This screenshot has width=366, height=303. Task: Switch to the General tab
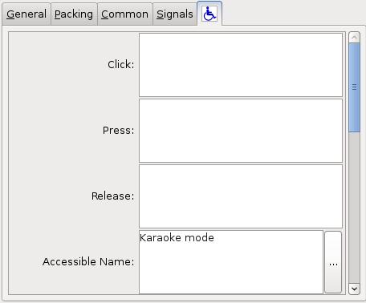(x=26, y=14)
